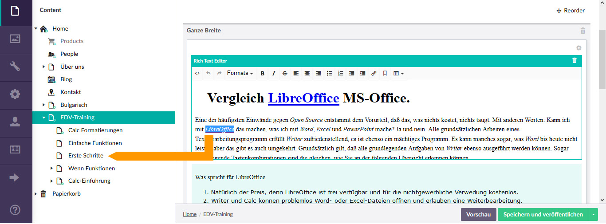Expand the Über uns tree node
This screenshot has width=606, height=224.
pyautogui.click(x=44, y=67)
